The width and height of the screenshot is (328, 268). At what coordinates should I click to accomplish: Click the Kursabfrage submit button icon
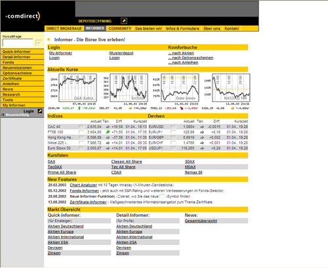tap(39, 43)
